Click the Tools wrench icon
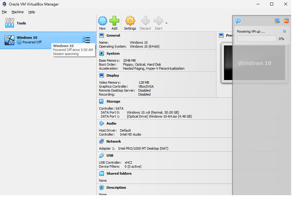 [x=9, y=23]
